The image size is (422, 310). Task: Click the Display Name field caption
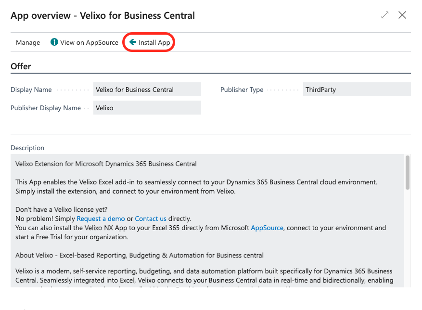click(x=31, y=90)
